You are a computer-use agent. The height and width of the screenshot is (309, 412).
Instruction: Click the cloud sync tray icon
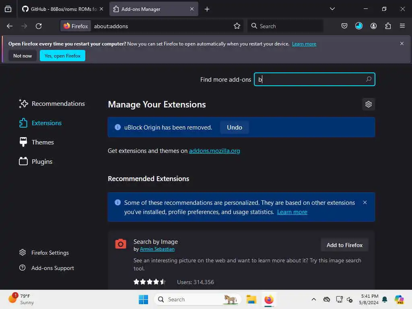point(327,299)
